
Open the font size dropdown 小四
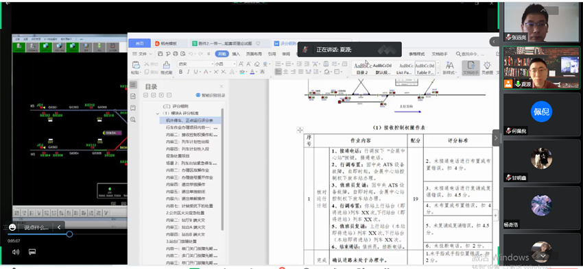[x=224, y=64]
